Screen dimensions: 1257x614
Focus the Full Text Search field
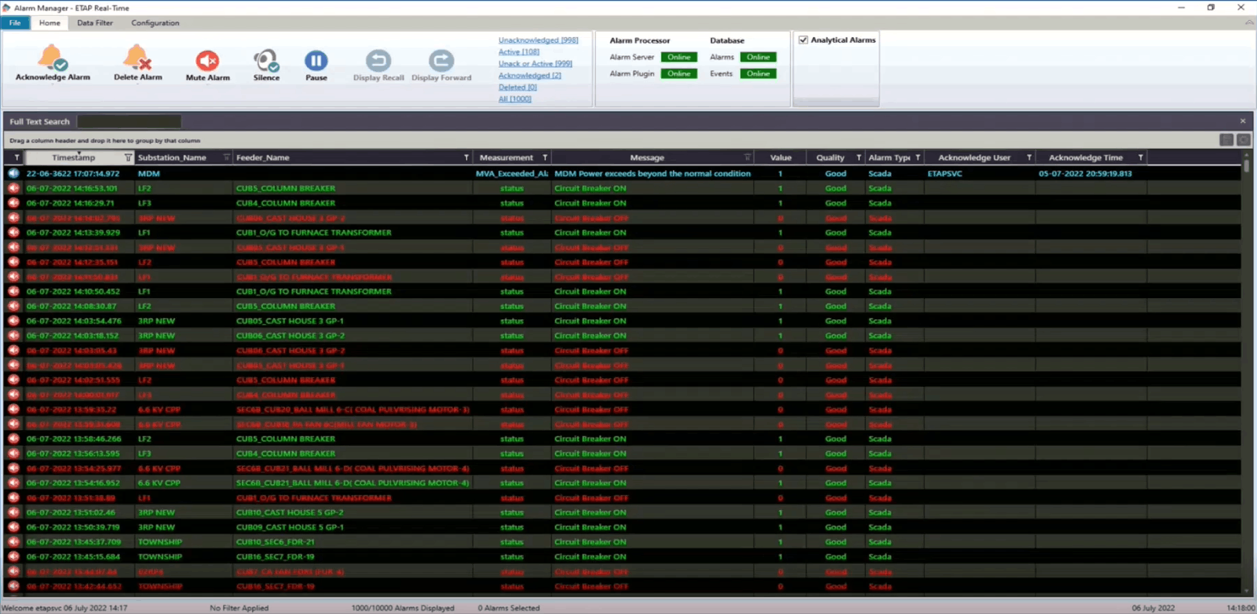[x=129, y=121]
